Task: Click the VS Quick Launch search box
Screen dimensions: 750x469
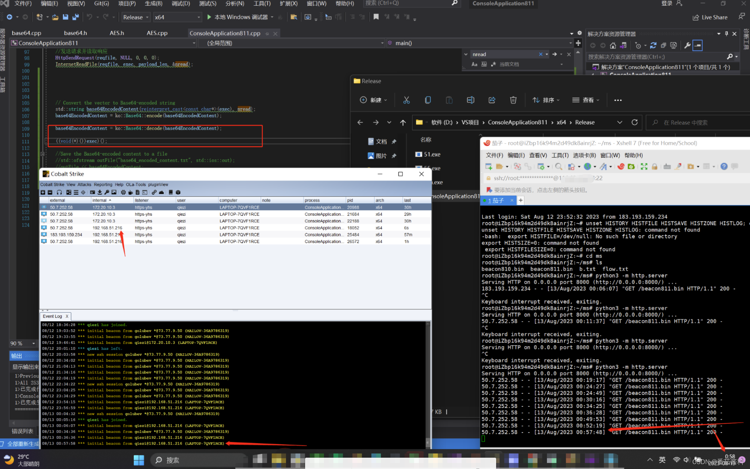Action: (x=411, y=3)
